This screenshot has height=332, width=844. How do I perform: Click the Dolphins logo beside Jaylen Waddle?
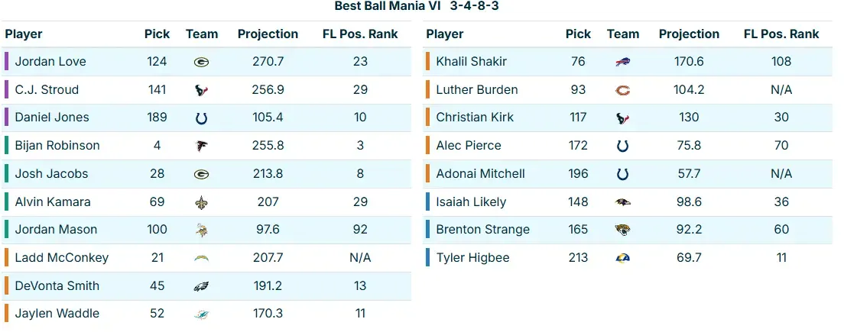pyautogui.click(x=202, y=314)
